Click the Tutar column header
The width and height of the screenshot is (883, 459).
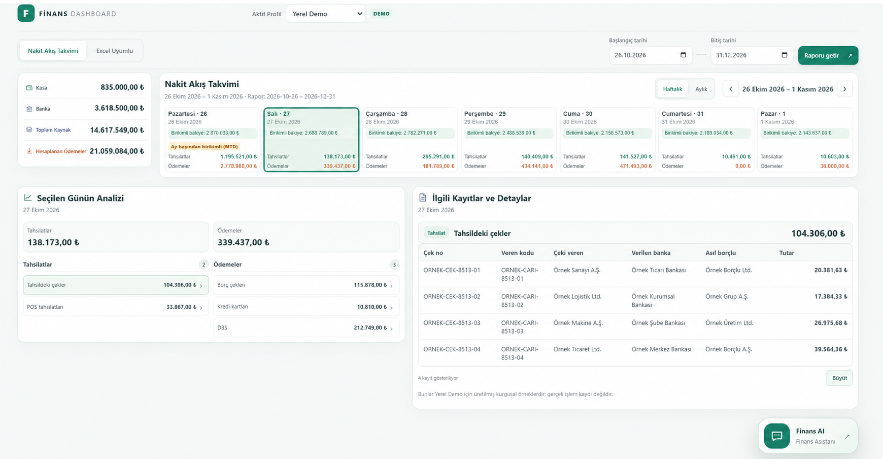(787, 253)
